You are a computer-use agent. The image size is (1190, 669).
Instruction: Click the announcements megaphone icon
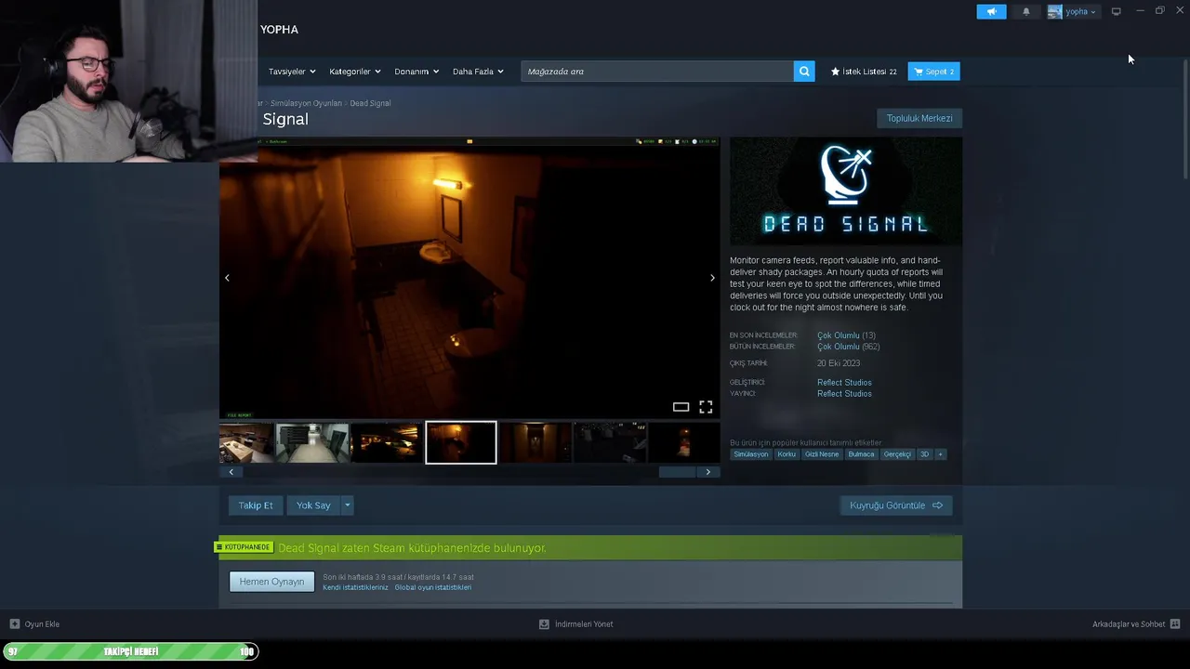point(991,12)
